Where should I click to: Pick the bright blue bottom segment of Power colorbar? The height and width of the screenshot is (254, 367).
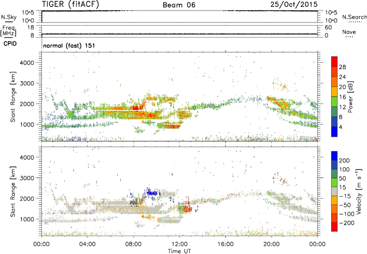334,132
